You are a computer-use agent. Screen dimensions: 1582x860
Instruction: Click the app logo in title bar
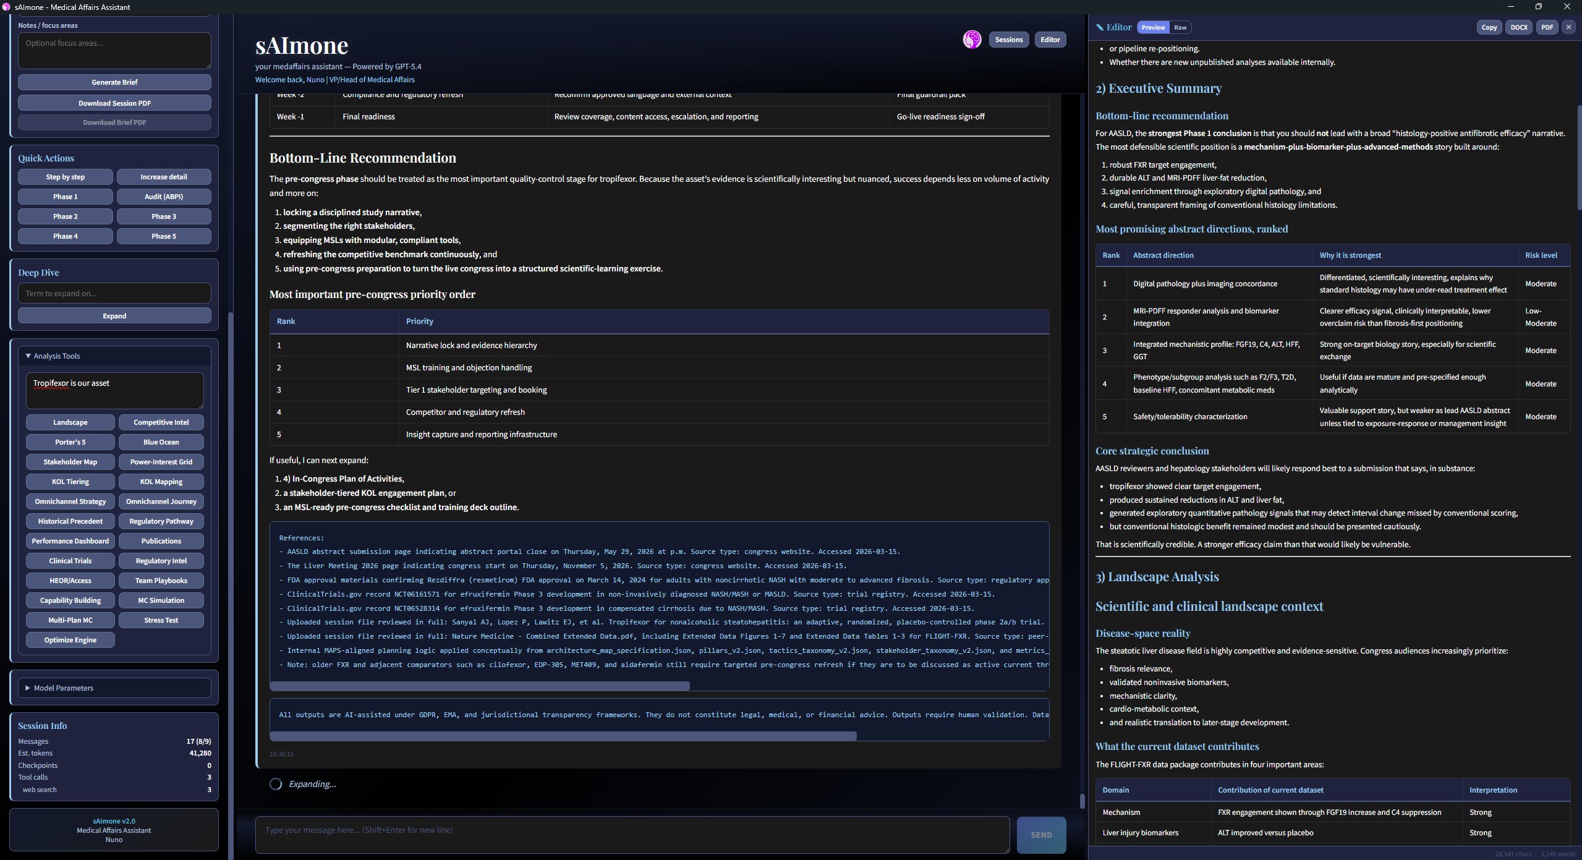7,7
